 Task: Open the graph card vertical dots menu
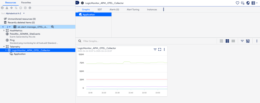click(164, 49)
